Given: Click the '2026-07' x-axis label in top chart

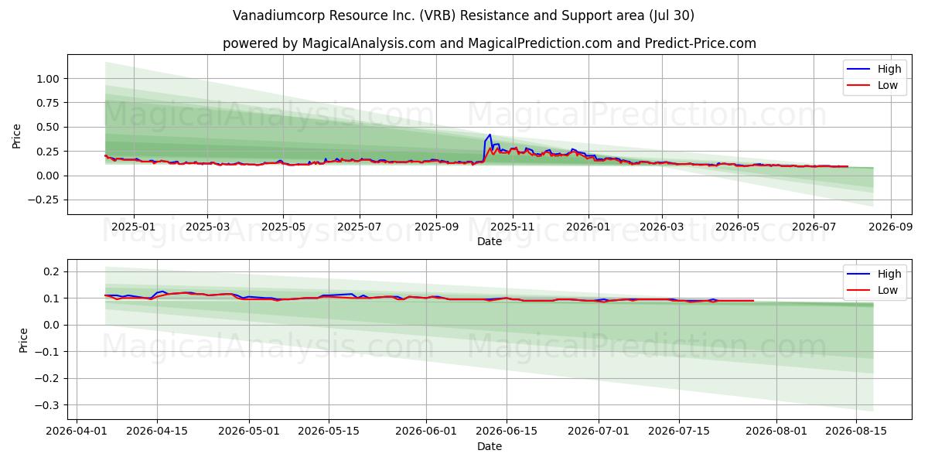Looking at the screenshot, I should tap(813, 227).
